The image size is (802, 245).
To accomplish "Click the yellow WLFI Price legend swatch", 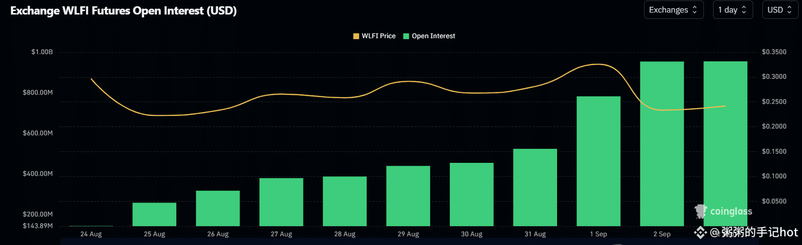I will click(356, 36).
